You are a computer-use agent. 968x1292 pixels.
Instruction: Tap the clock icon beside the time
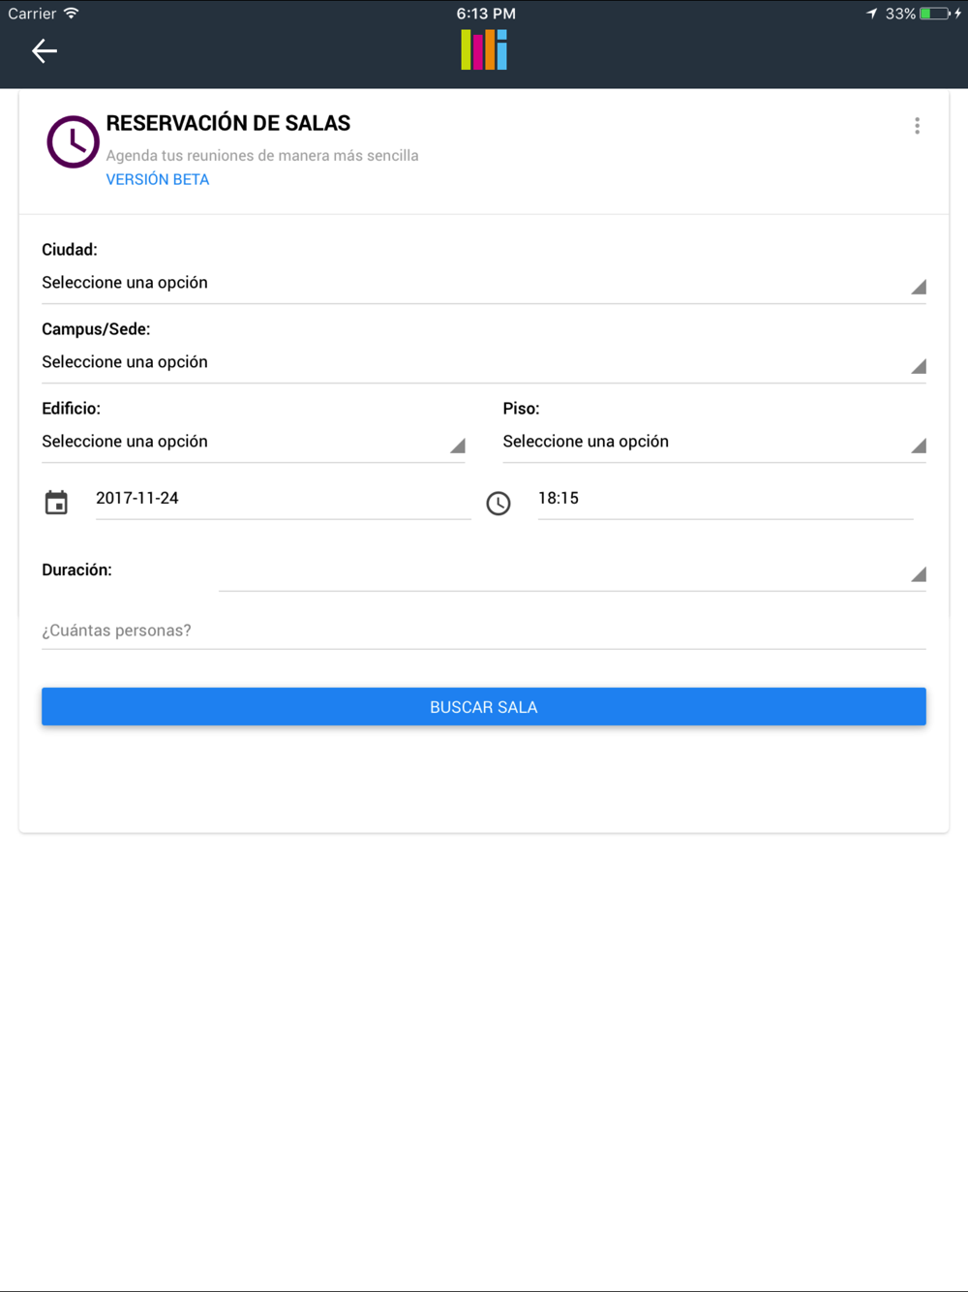click(x=499, y=503)
